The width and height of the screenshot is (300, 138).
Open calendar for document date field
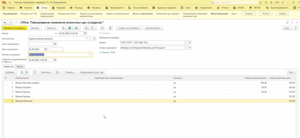[x=85, y=33]
